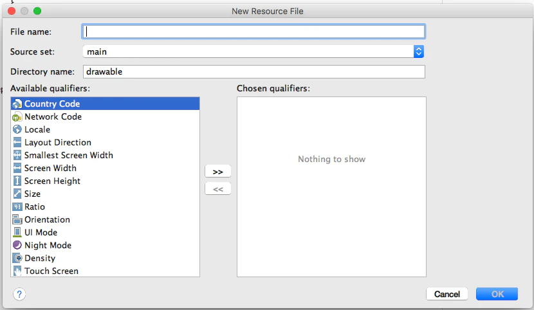Click the Density qualifier icon
Screen dimensions: 534x310
[17, 259]
